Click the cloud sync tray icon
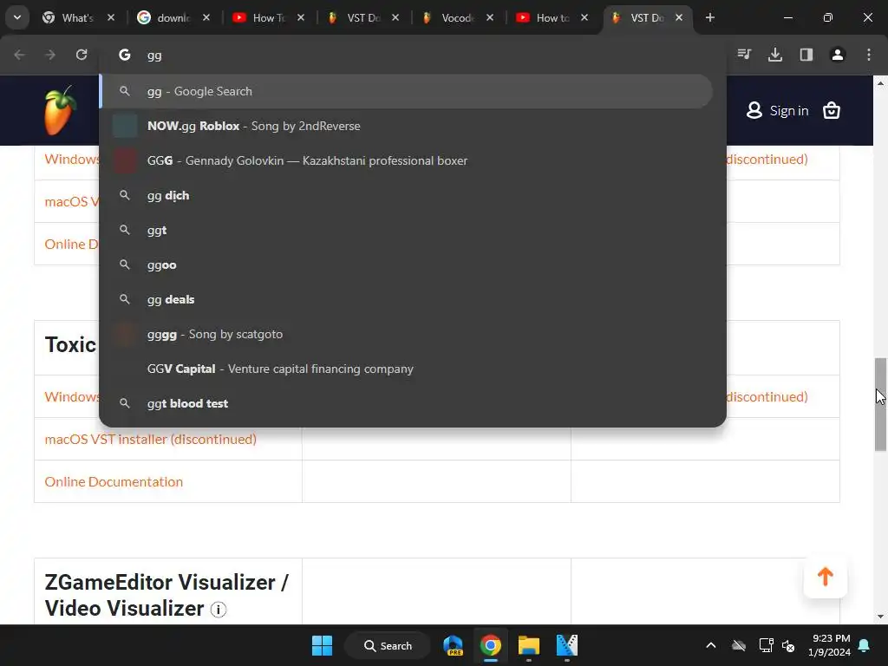Viewport: 888px width, 666px height. 739,645
